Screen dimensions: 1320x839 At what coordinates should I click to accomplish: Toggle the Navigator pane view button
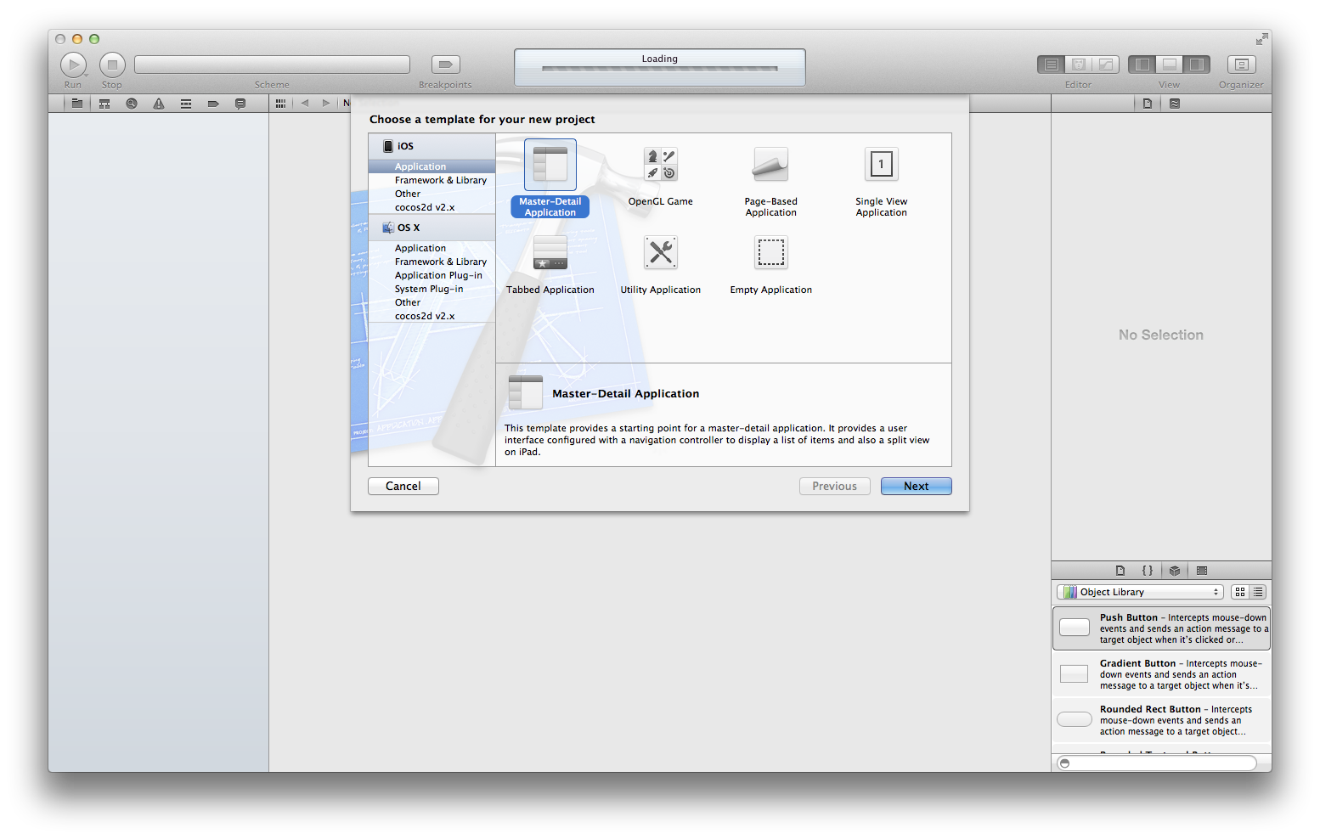[x=1142, y=65]
